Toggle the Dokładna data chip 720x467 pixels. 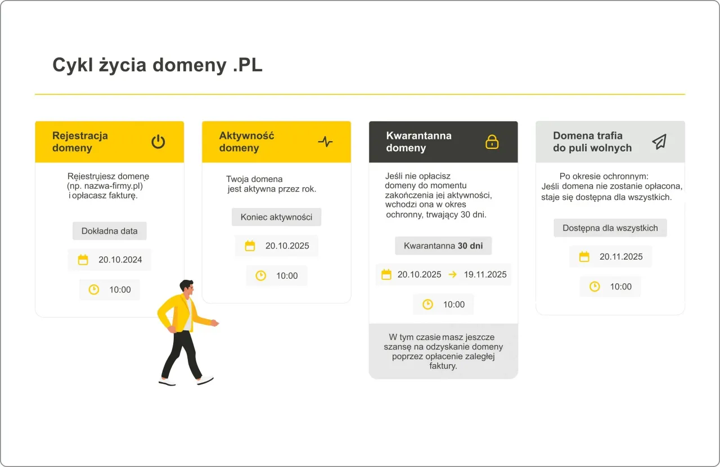109,231
